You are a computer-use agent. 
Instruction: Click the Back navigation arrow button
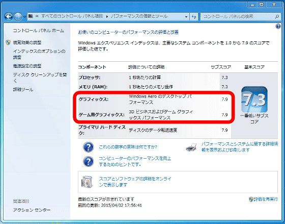tap(8, 17)
